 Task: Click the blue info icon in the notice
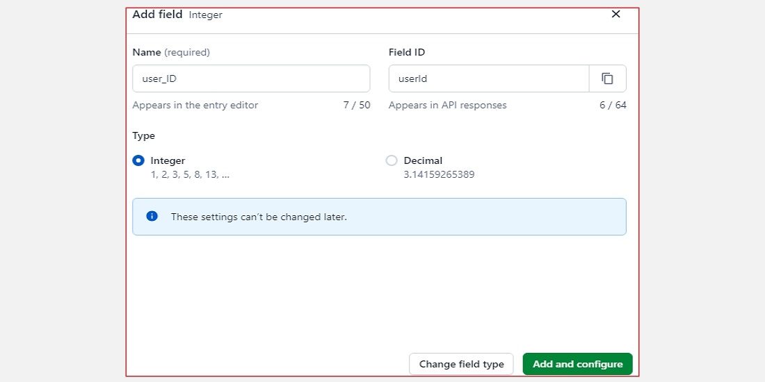[152, 216]
